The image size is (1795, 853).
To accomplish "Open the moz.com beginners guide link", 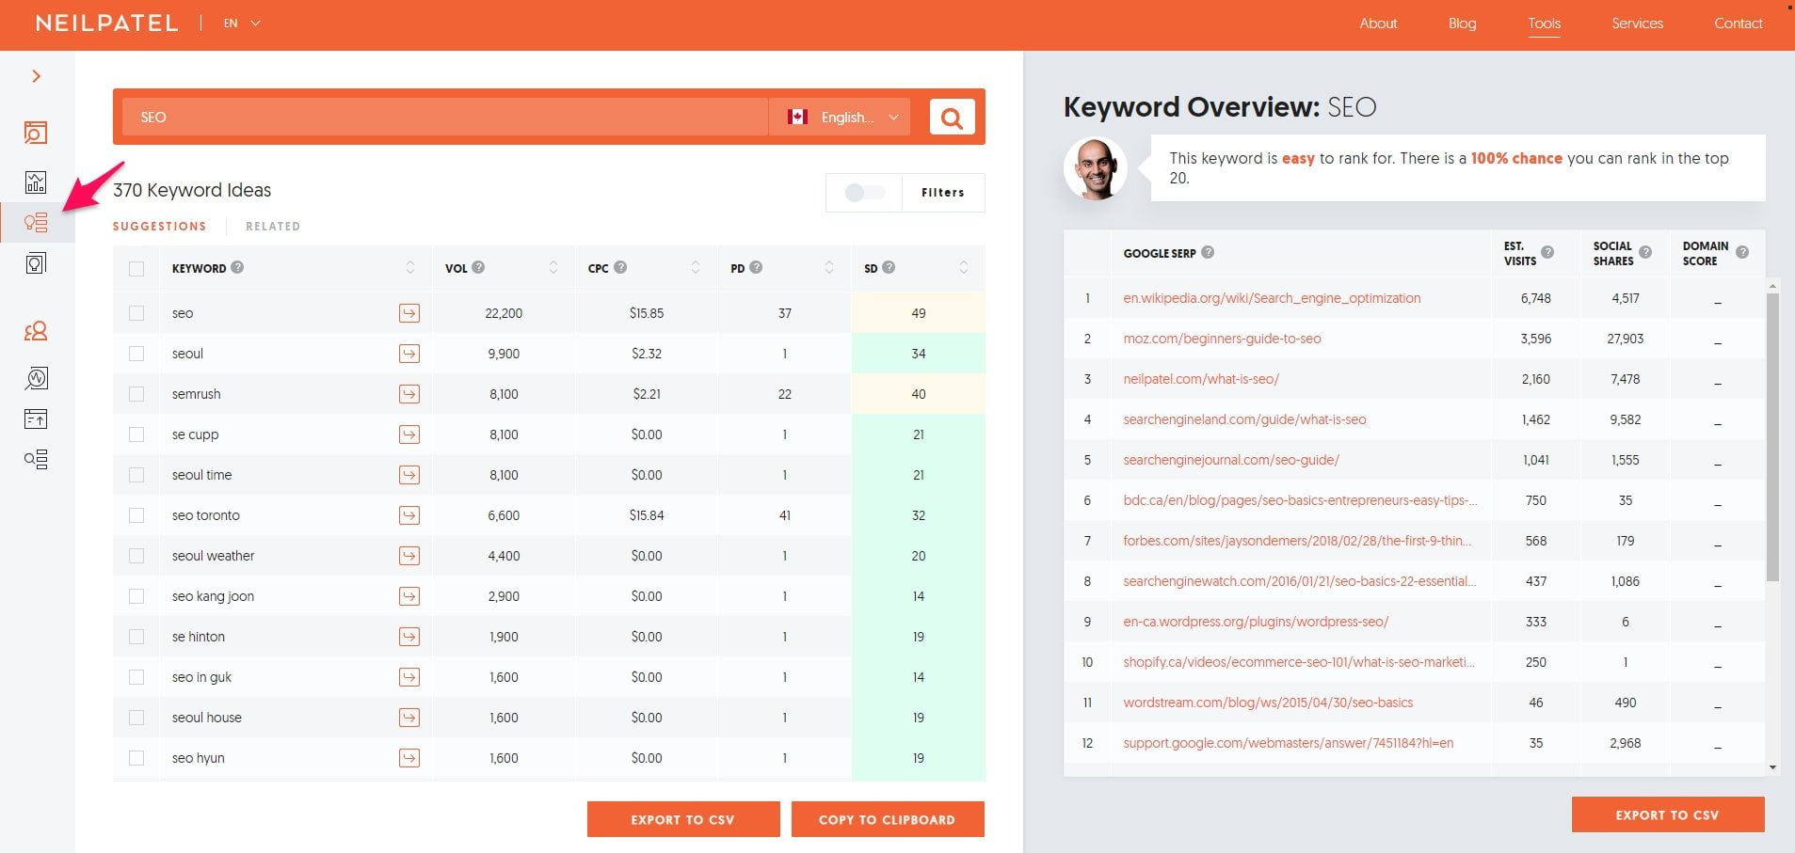I will pyautogui.click(x=1222, y=339).
